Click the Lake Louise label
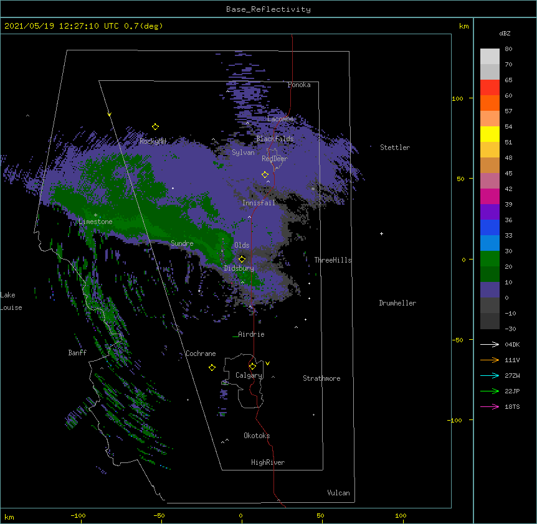Screen dimensions: 537x524 tap(11, 301)
